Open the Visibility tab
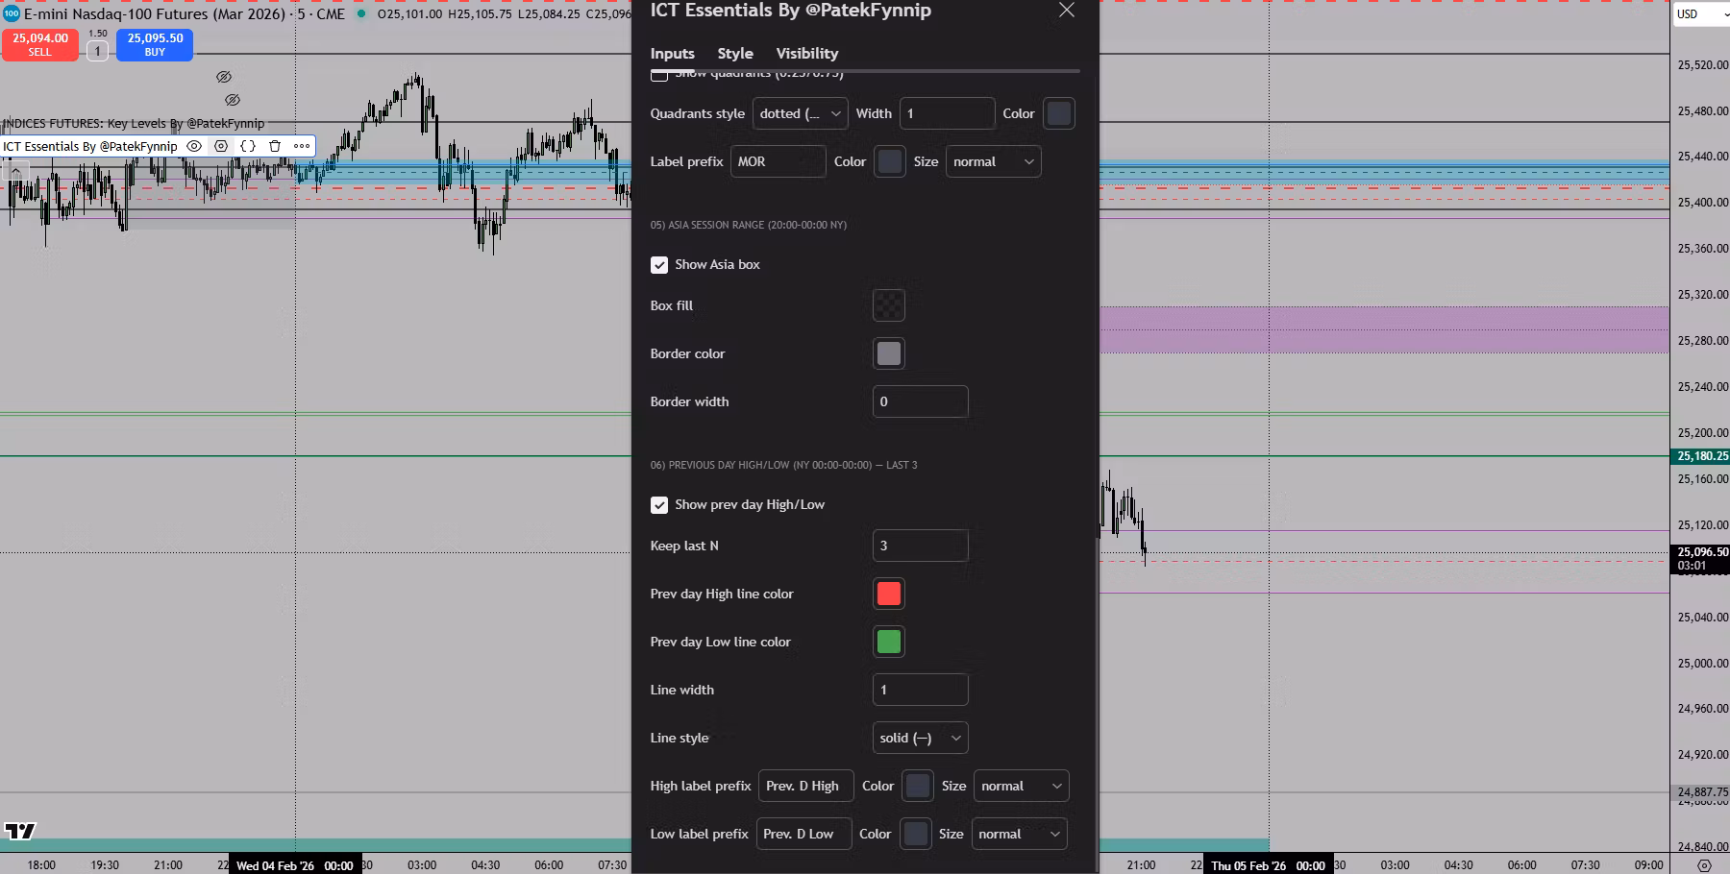Image resolution: width=1730 pixels, height=874 pixels. click(x=806, y=54)
